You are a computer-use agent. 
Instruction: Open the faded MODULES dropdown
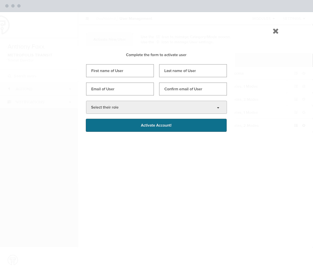[263, 19]
